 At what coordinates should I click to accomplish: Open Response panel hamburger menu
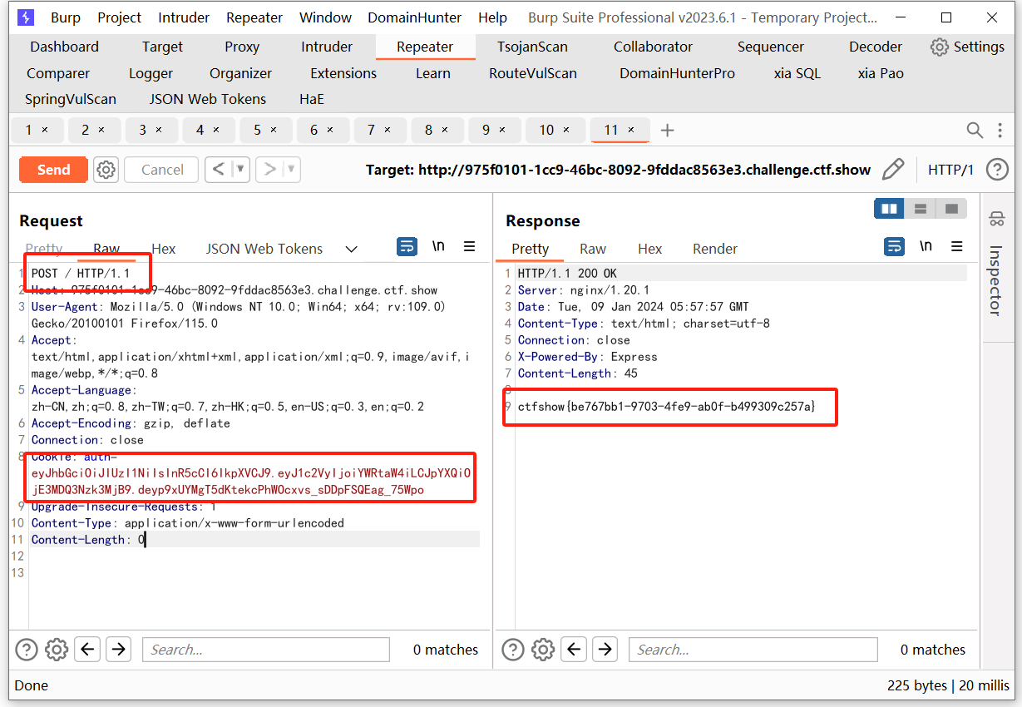957,246
